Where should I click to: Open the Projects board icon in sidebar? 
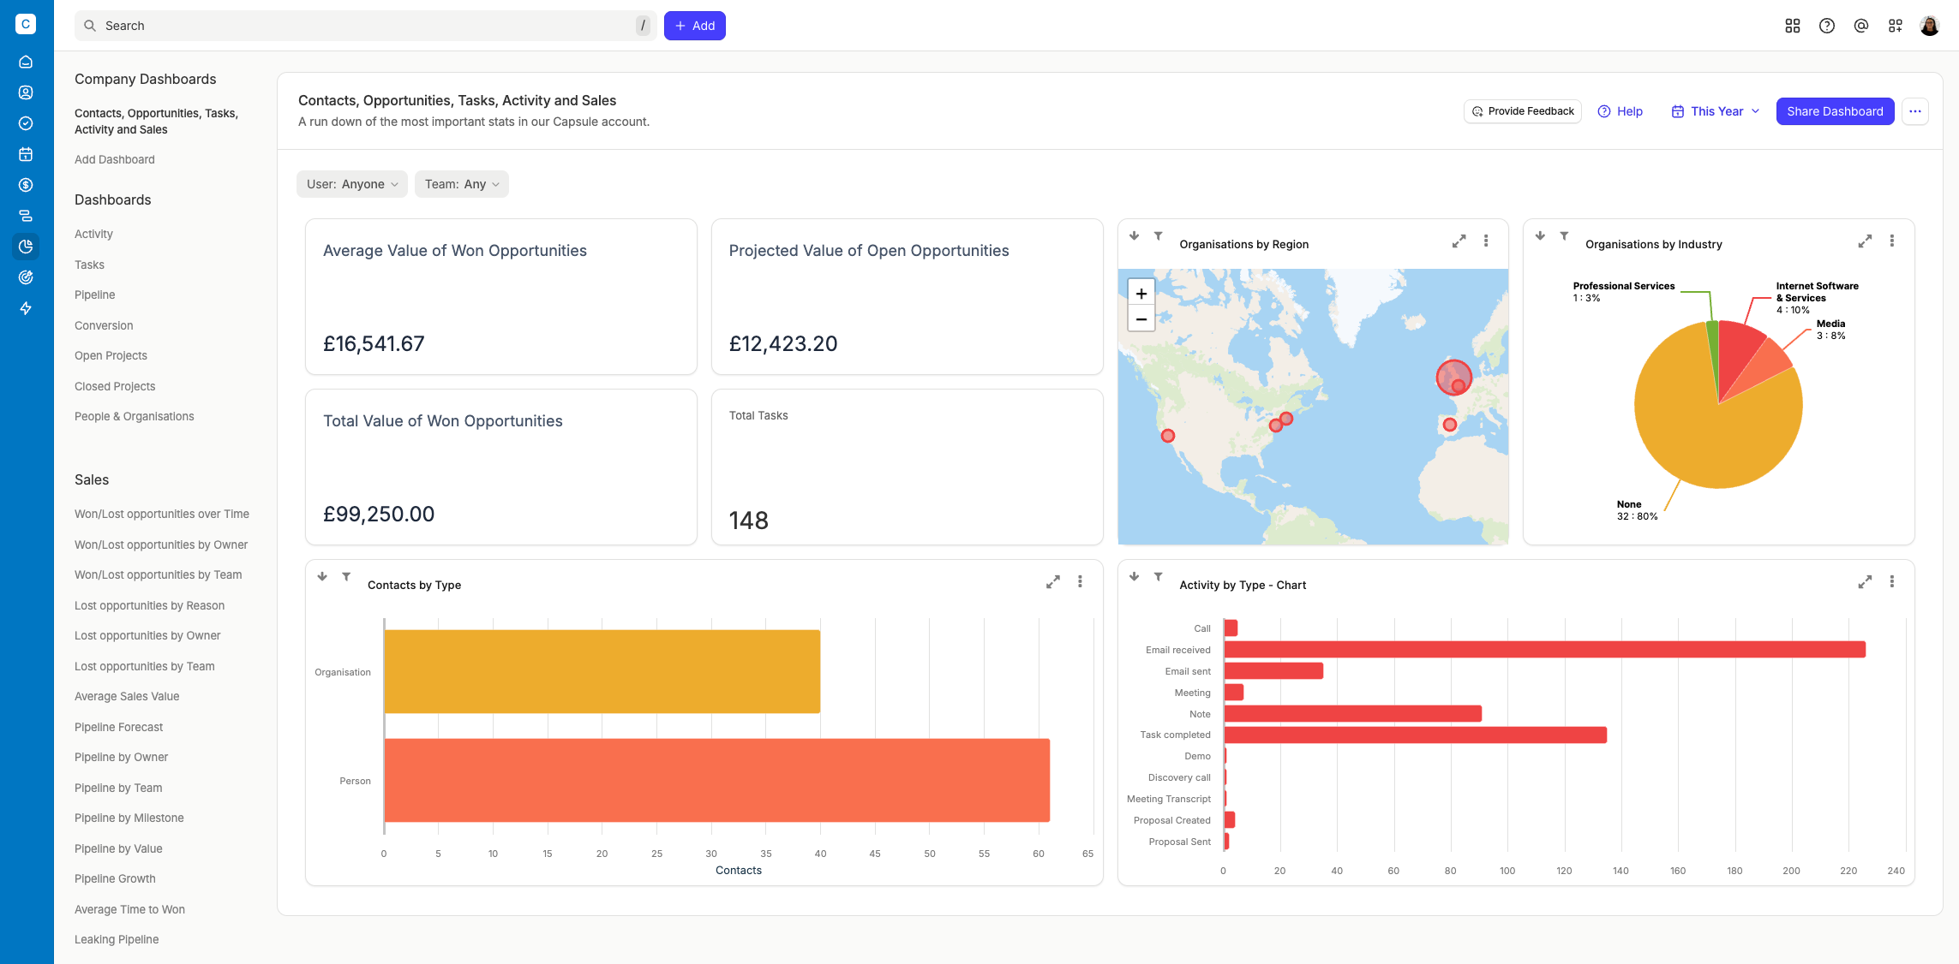tap(26, 216)
